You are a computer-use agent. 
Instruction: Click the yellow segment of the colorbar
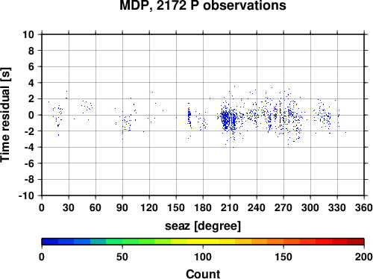203,242
